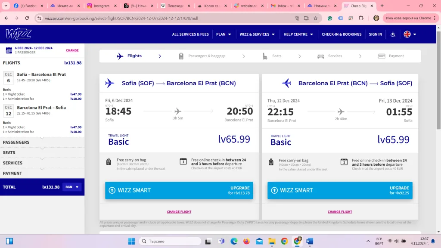Image resolution: width=441 pixels, height=248 pixels.
Task: Click CHANGE FLIGHT for return flight
Action: (x=340, y=212)
